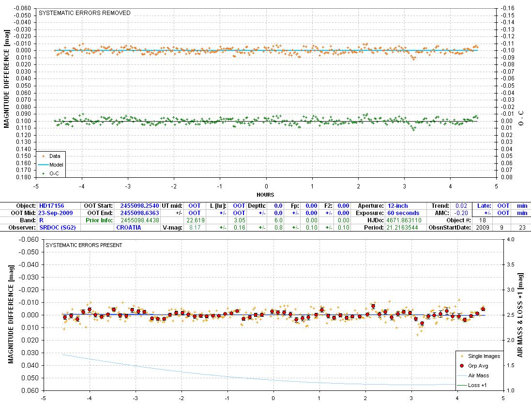This screenshot has height=403, width=531.
Task: Select the O - C right axis title
Action: pyautogui.click(x=521, y=118)
